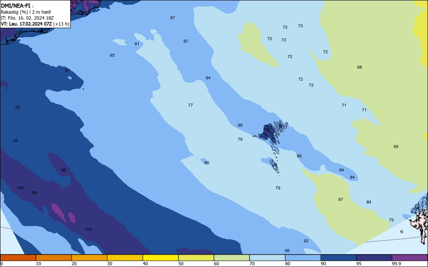Click the legend tick label 0
This screenshot has width=428, height=267.
tap(2, 264)
